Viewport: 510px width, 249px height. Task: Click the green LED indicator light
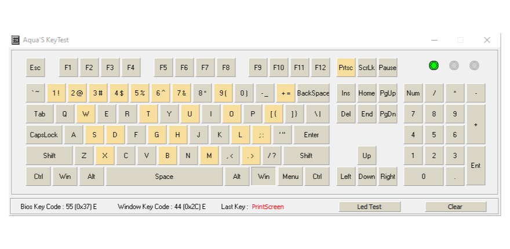click(x=434, y=65)
